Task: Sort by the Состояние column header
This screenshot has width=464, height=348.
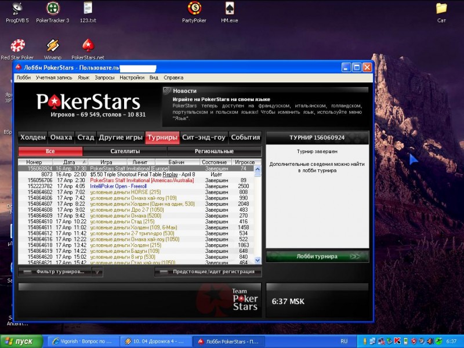Action: [x=215, y=162]
